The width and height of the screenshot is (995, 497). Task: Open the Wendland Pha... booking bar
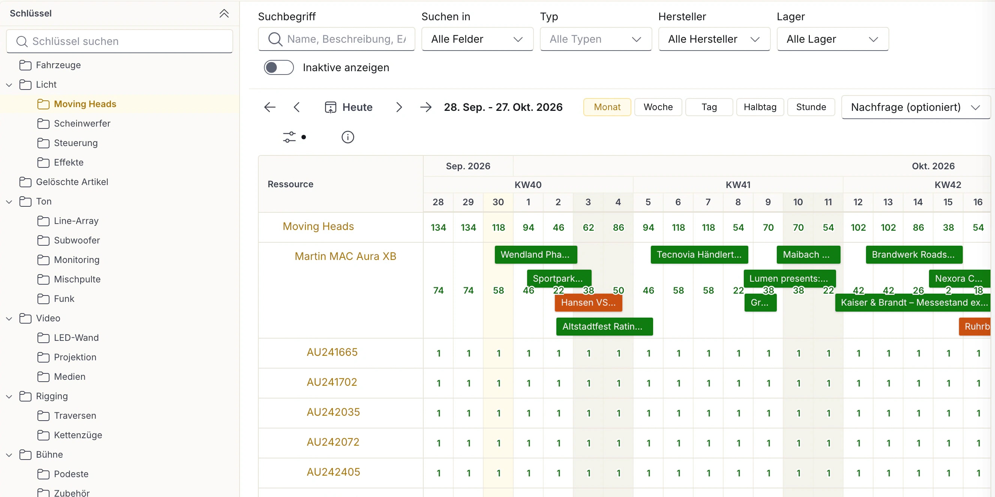(536, 255)
